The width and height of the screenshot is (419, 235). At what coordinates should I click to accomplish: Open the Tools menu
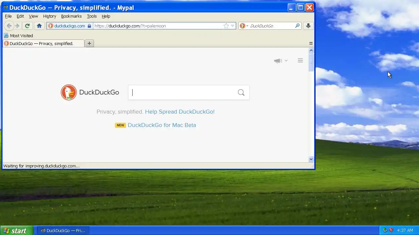(92, 16)
